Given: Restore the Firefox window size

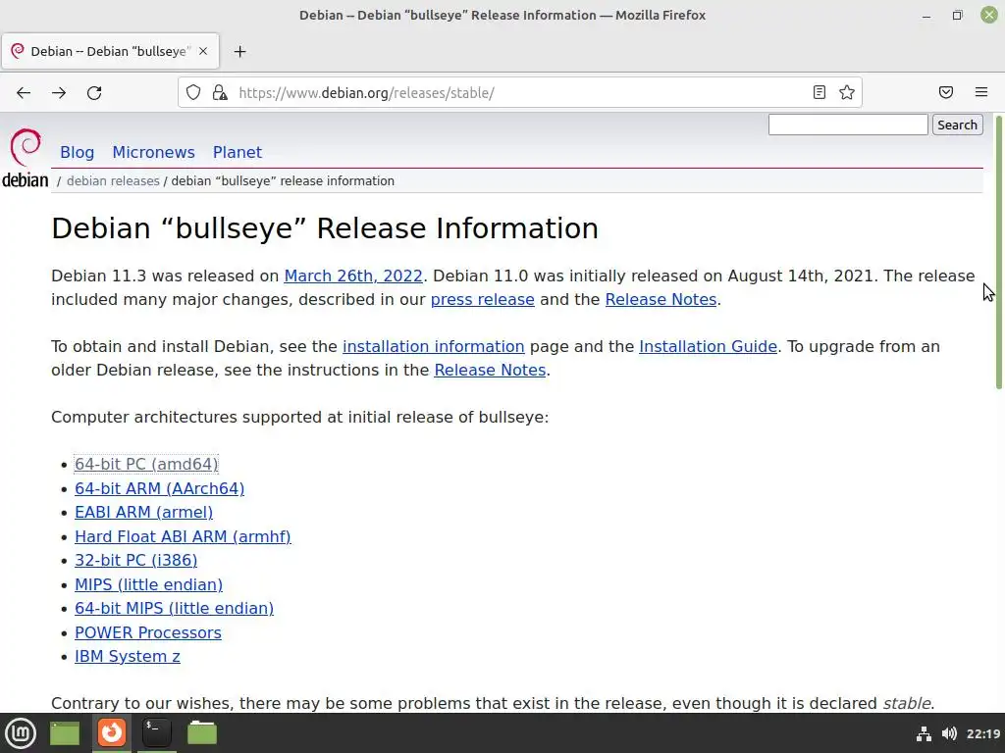Looking at the screenshot, I should pyautogui.click(x=957, y=16).
